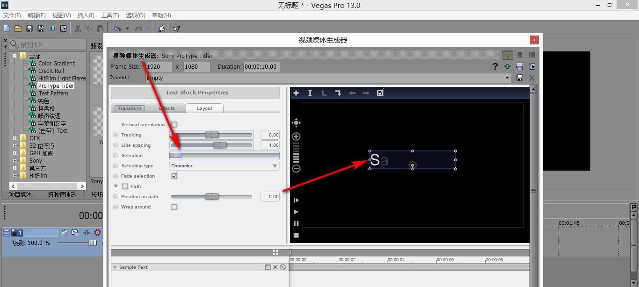Click the keyframe animation circle beside Tracking
Image resolution: width=639 pixels, height=287 pixels.
tap(115, 135)
